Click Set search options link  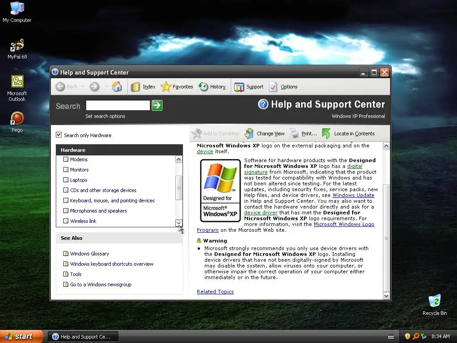(x=105, y=116)
